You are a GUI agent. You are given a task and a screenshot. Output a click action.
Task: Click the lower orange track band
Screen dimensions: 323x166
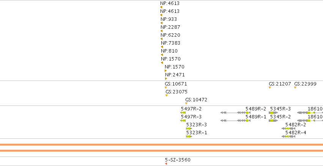coord(162,150)
